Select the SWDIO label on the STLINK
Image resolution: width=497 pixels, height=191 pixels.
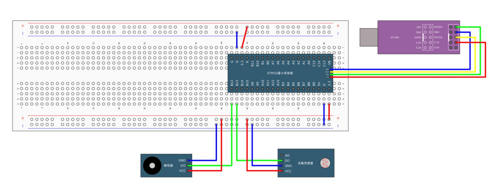click(x=438, y=27)
